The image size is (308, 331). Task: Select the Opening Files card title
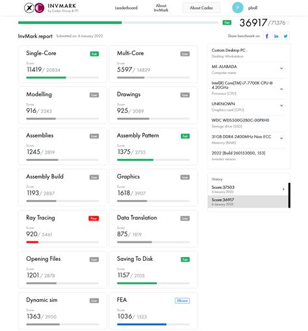(44, 259)
